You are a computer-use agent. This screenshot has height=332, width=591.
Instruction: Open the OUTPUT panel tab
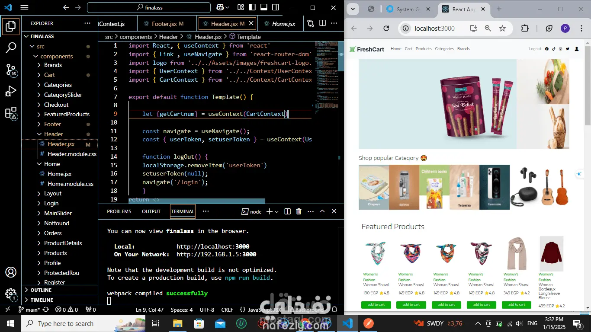point(151,211)
